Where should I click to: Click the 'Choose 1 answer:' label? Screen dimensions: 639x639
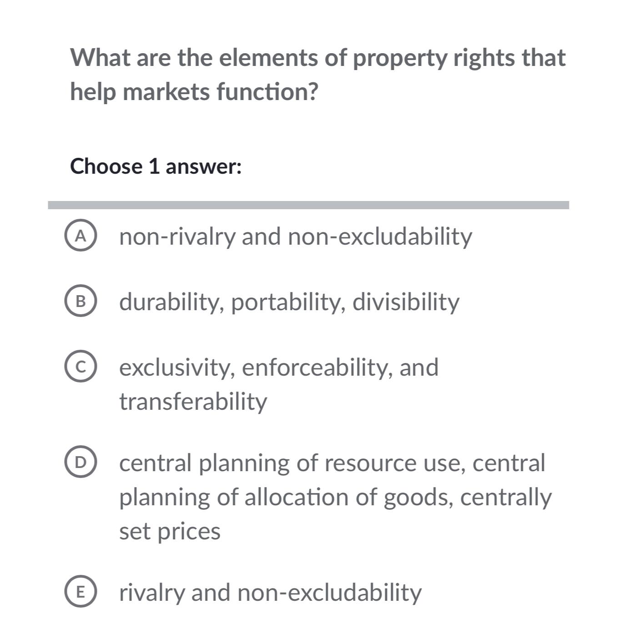[156, 166]
